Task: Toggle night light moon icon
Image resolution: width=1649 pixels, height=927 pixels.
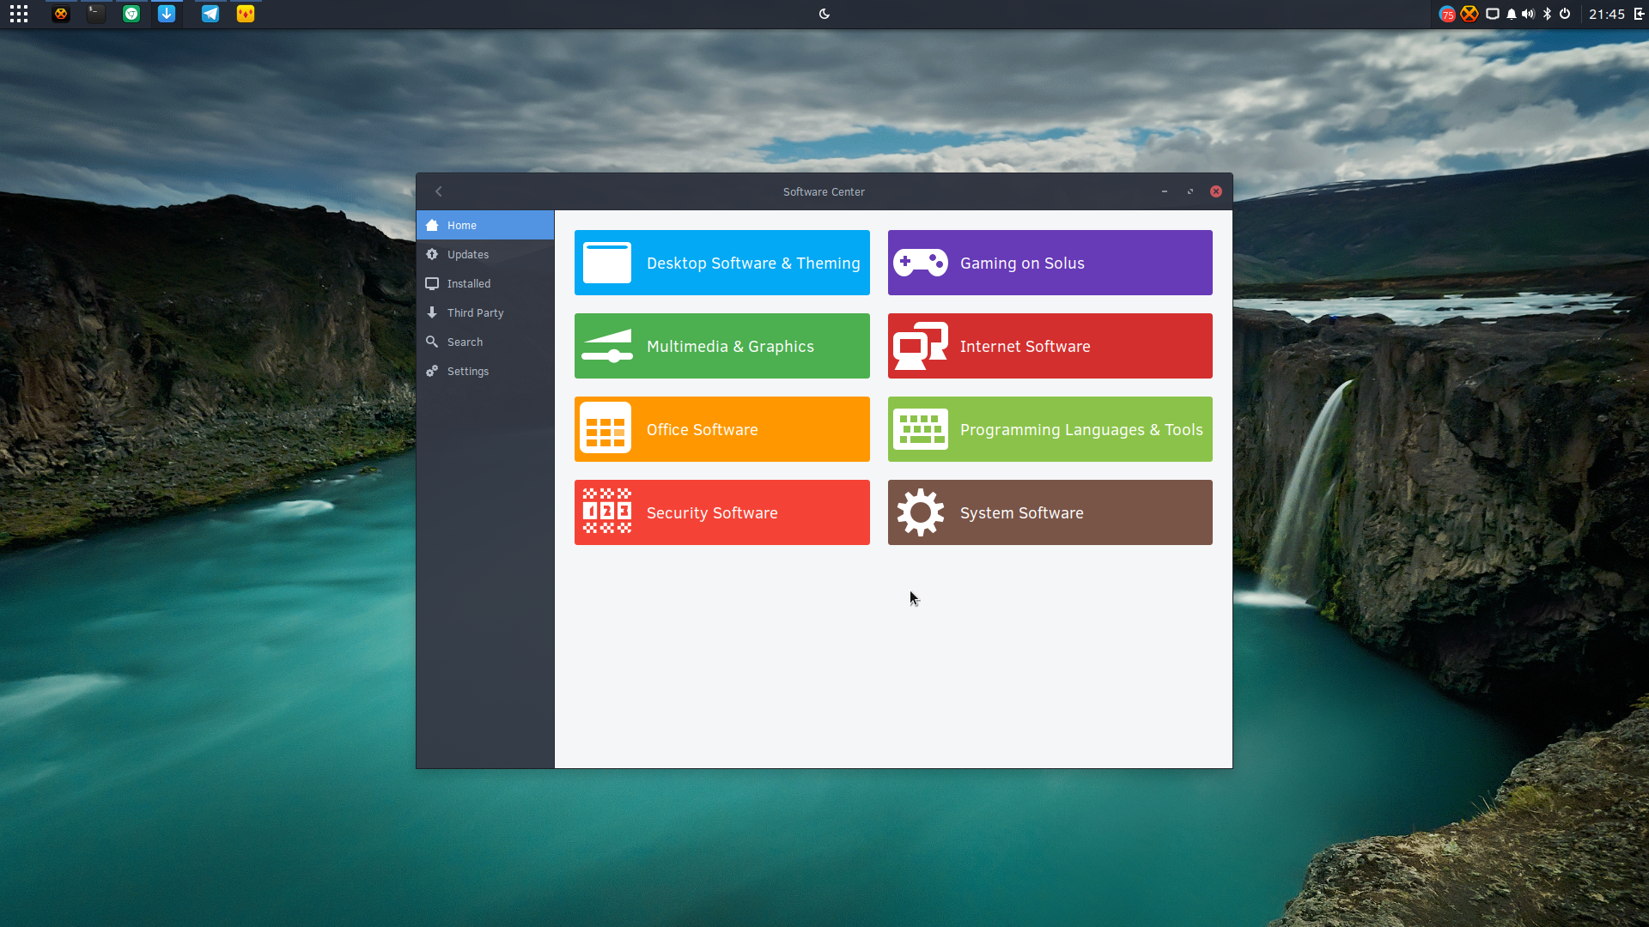Action: pyautogui.click(x=824, y=14)
